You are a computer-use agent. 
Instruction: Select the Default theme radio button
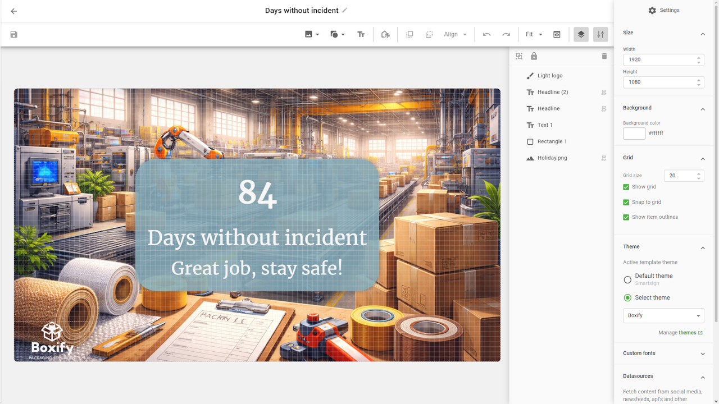627,279
